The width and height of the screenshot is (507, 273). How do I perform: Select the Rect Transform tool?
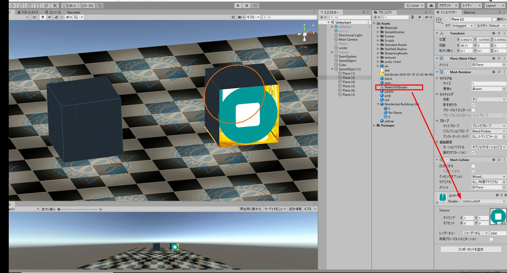38,6
